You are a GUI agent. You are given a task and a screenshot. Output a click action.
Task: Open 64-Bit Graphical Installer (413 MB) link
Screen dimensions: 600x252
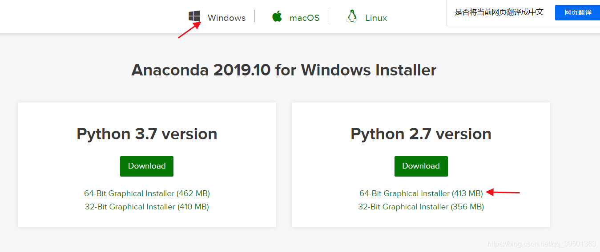pos(421,193)
